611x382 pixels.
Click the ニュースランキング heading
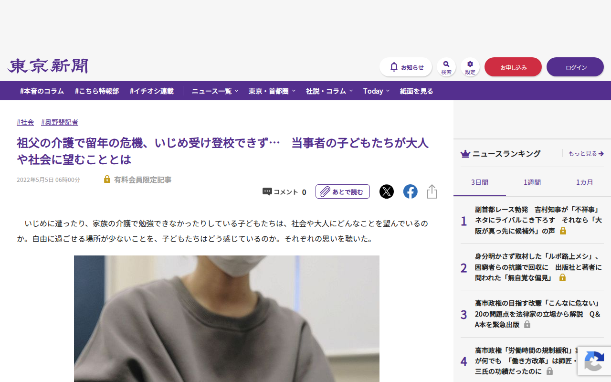[x=506, y=154]
